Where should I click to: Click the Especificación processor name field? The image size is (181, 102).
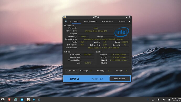pyautogui.click(x=103, y=39)
